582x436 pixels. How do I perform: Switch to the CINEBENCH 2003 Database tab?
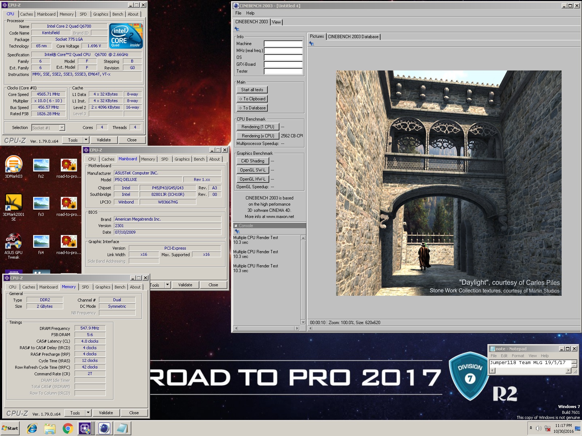pyautogui.click(x=353, y=37)
